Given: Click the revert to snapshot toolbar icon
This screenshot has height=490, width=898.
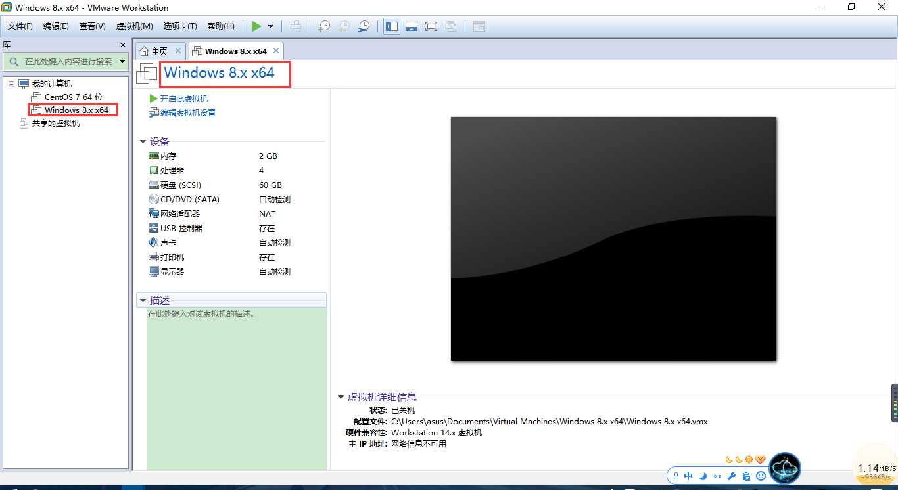Looking at the screenshot, I should tap(344, 26).
